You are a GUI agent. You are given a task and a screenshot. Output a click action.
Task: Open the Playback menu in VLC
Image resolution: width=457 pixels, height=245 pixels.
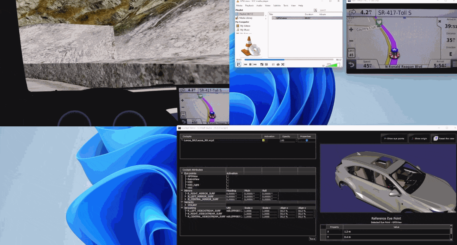249,6
